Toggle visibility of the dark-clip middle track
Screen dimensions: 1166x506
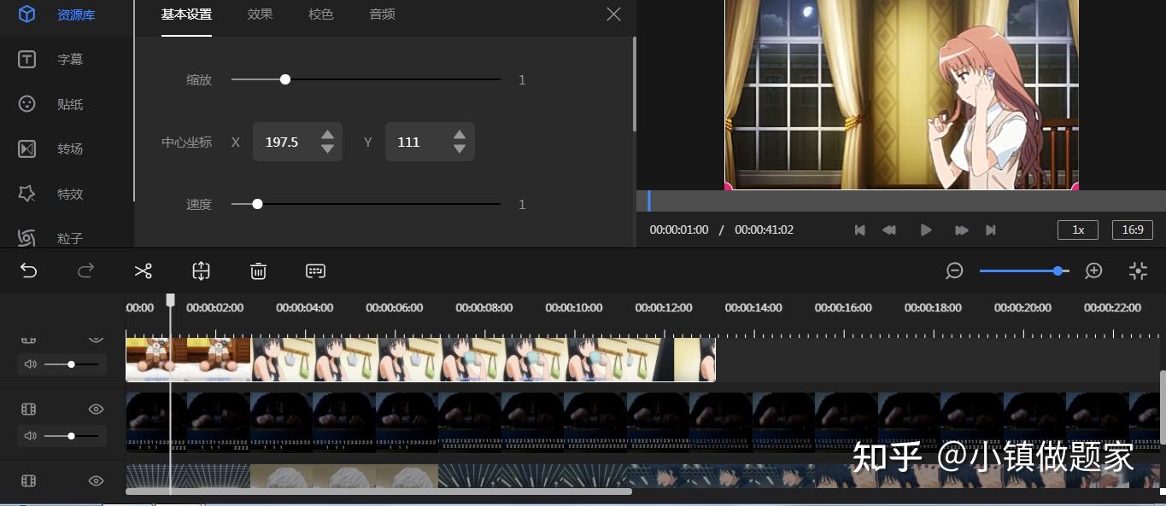click(x=96, y=410)
